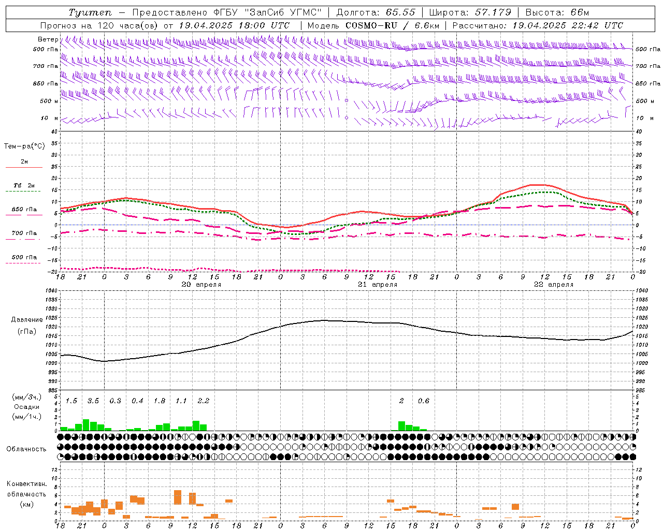Screen dimensions: 663x530
Task: Click the "Тем-ра(°C)" temperature panel label
Action: (x=24, y=146)
